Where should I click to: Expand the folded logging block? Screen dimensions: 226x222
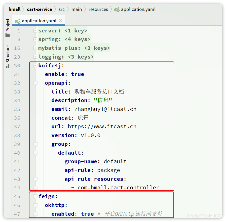tap(35, 57)
